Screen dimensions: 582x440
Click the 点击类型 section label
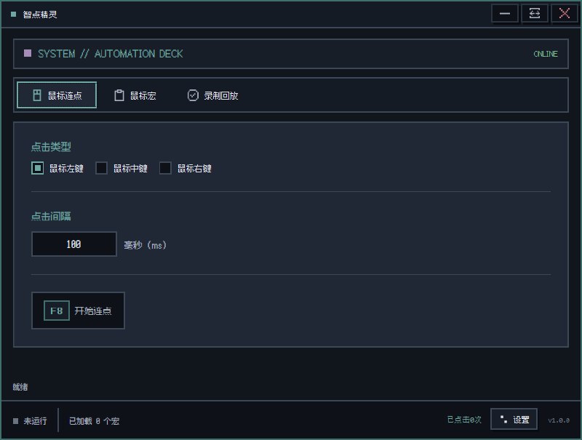(x=51, y=146)
